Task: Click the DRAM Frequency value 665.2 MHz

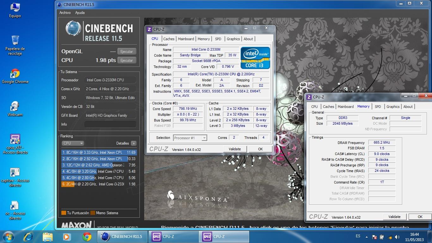Action: [382, 143]
